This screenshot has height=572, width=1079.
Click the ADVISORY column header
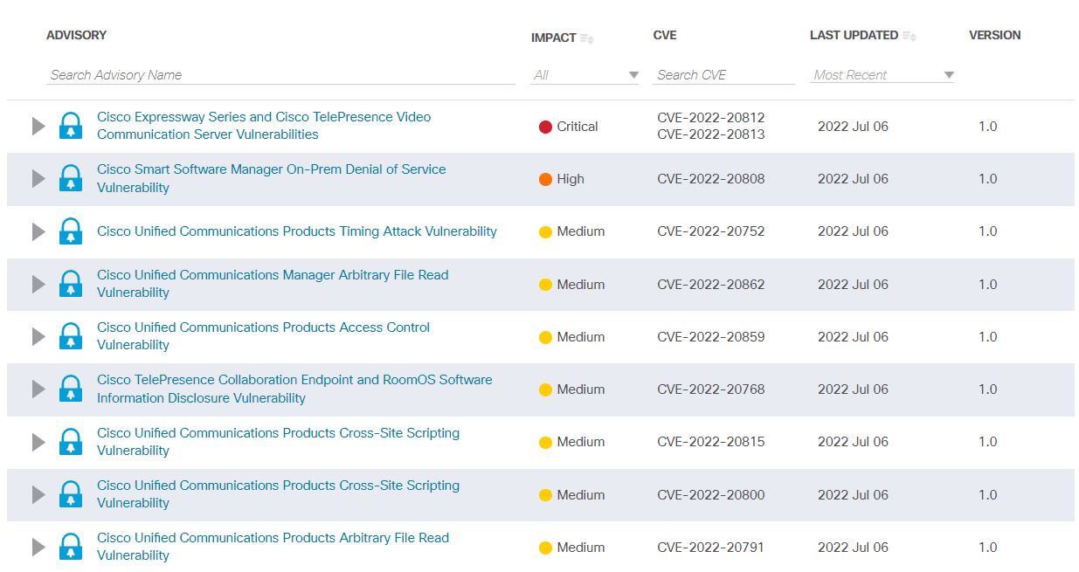point(76,35)
